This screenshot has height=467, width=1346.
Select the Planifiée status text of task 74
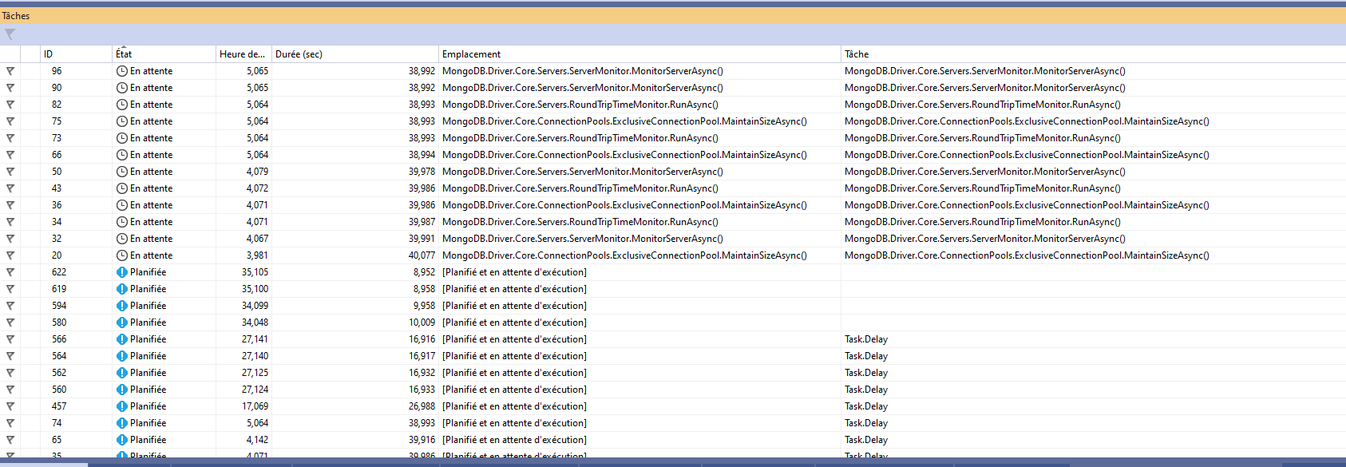[x=148, y=423]
